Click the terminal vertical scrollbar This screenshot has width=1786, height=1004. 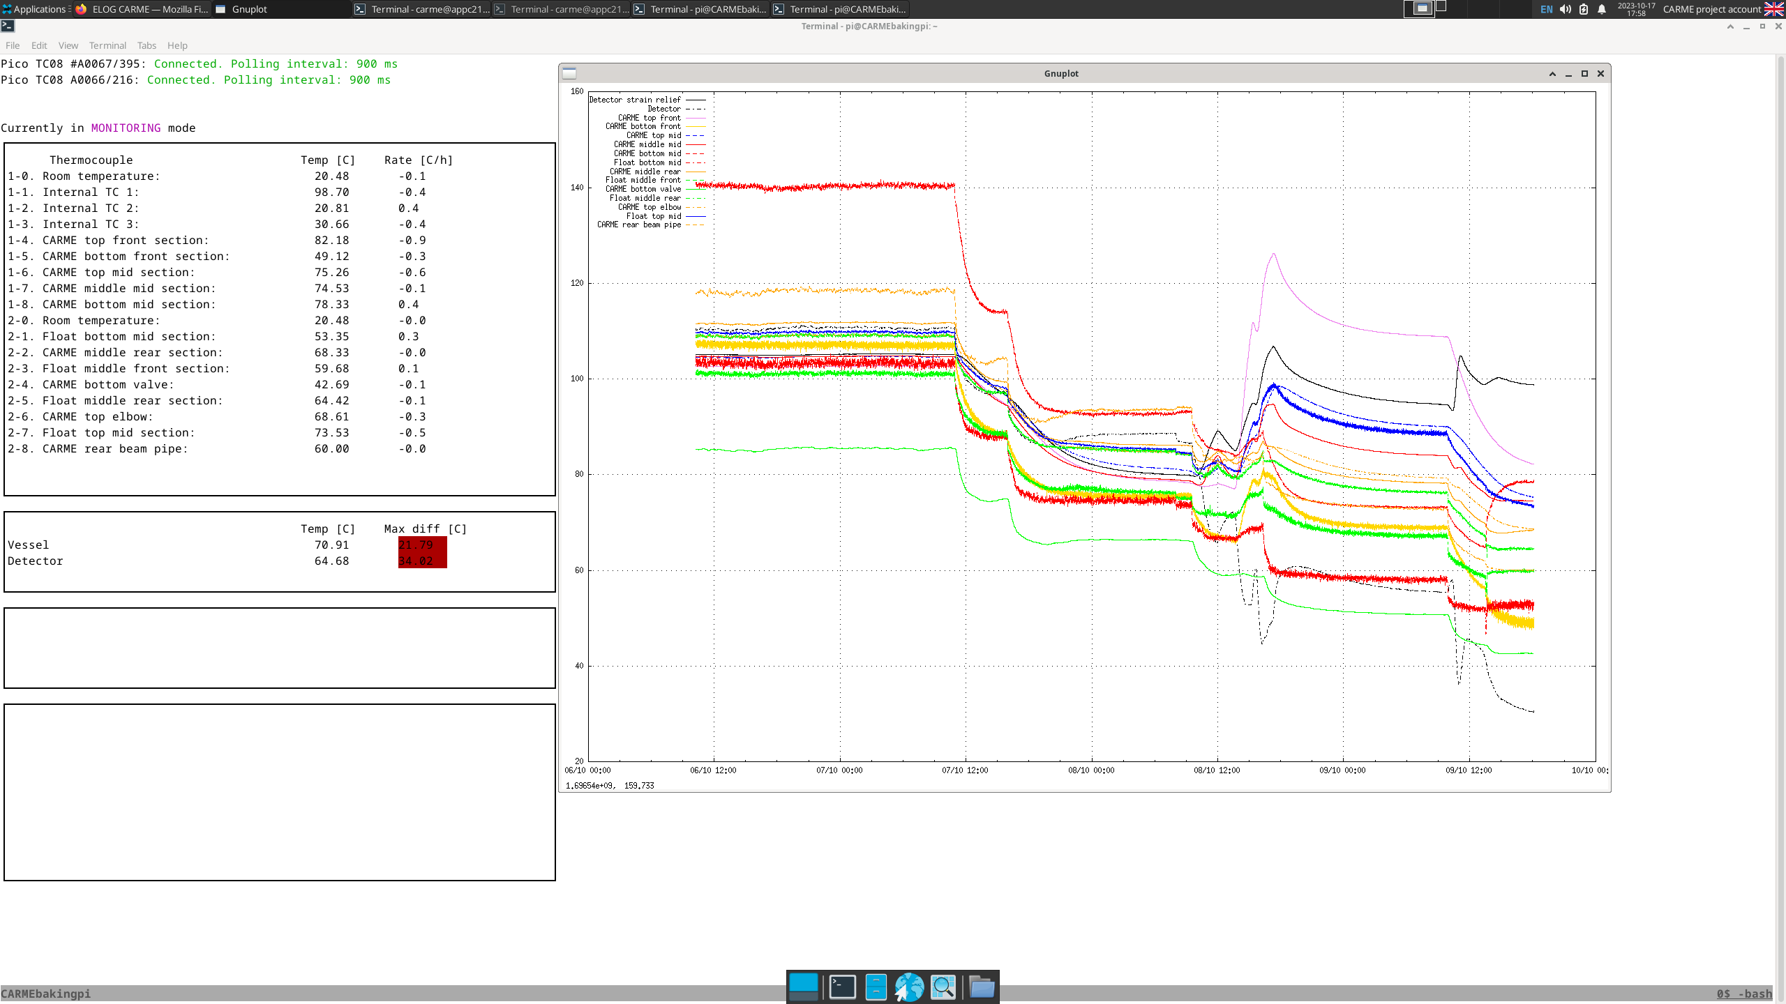(1780, 488)
